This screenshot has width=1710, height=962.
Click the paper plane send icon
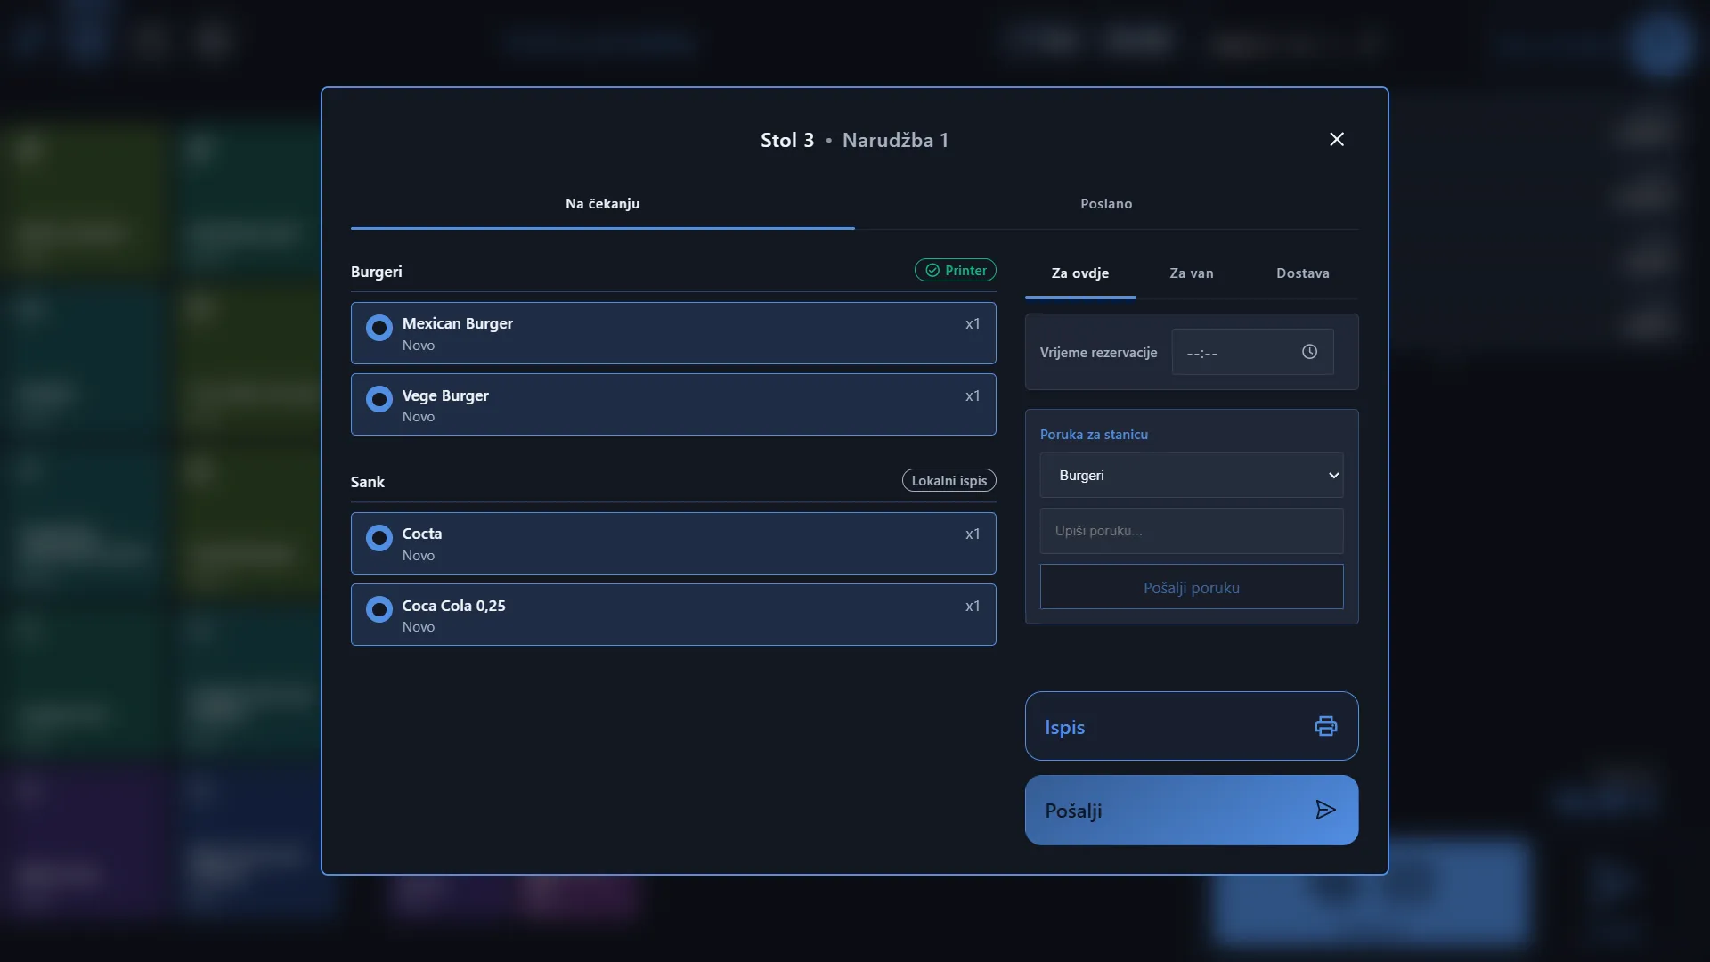[x=1325, y=810]
